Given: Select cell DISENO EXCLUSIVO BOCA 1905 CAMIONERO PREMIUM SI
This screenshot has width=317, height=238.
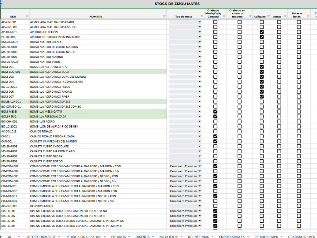Looking at the screenshot, I should (x=98, y=216).
